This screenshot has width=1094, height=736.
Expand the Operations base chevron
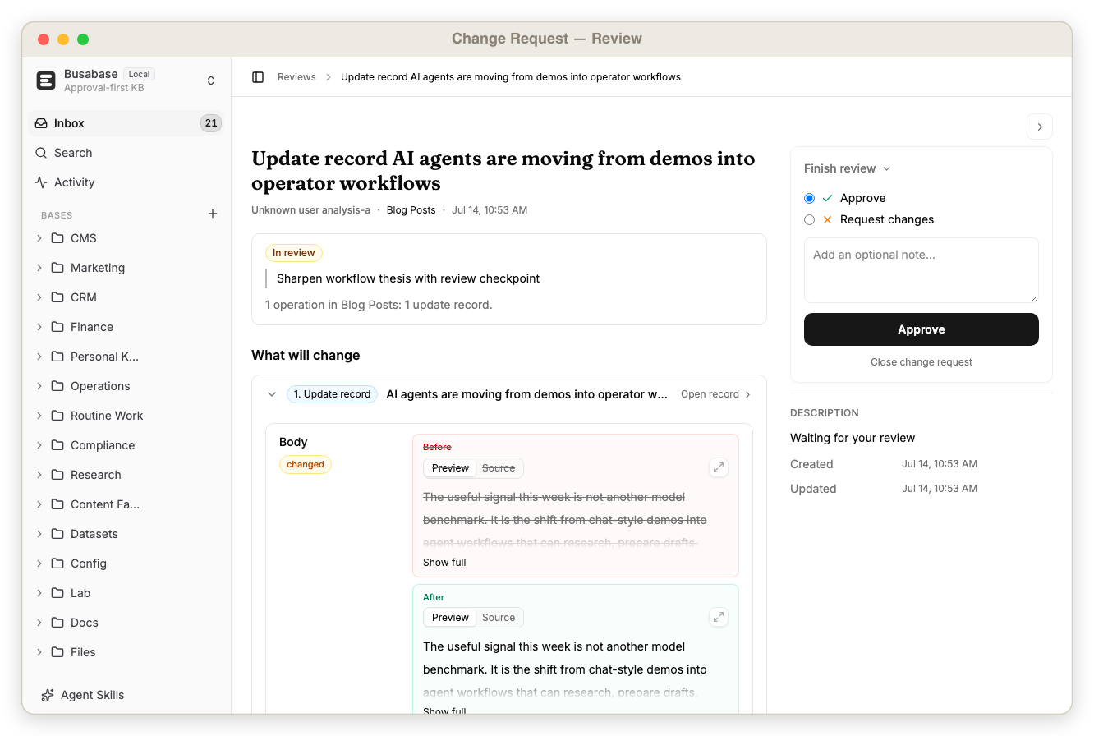pyautogui.click(x=39, y=386)
